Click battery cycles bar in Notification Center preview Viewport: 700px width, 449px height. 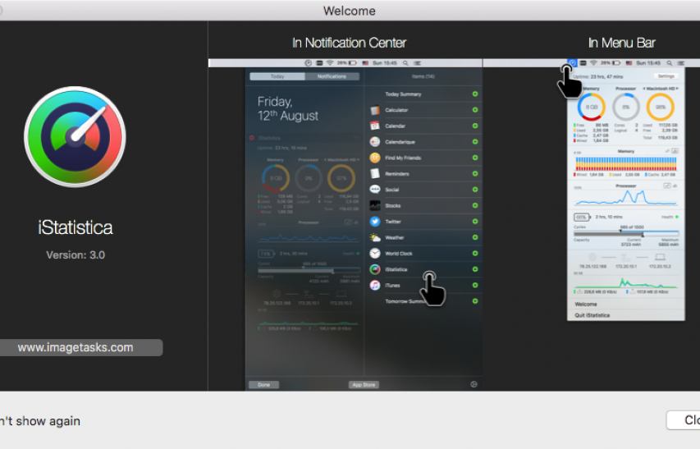coord(309,271)
